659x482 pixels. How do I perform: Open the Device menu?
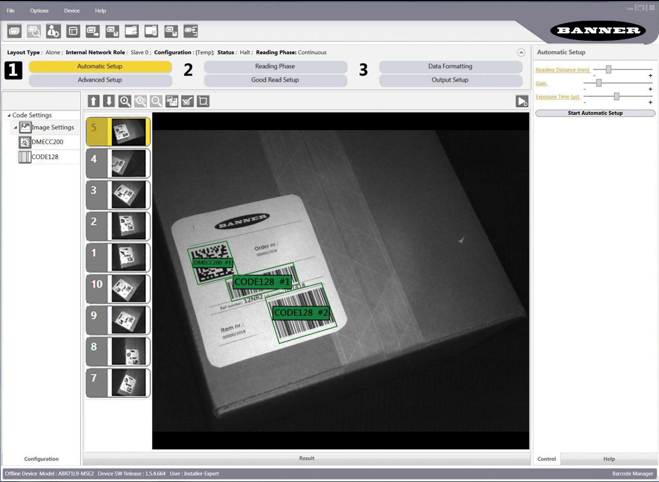71,11
